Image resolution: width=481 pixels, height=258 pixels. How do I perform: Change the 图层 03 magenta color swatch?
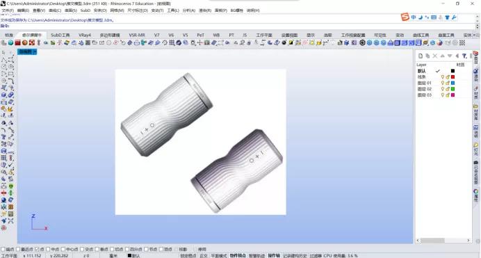pos(453,95)
